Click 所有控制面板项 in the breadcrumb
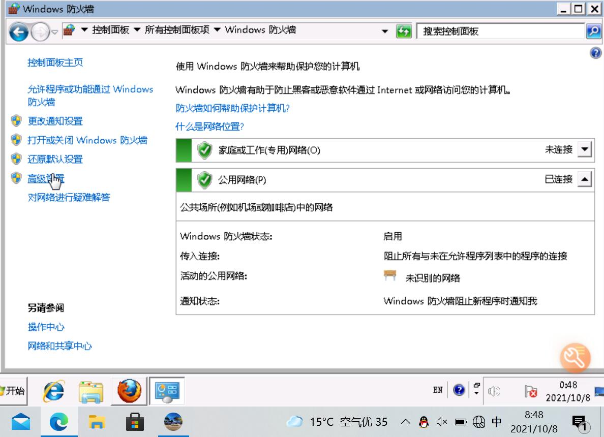This screenshot has width=604, height=437. (177, 30)
